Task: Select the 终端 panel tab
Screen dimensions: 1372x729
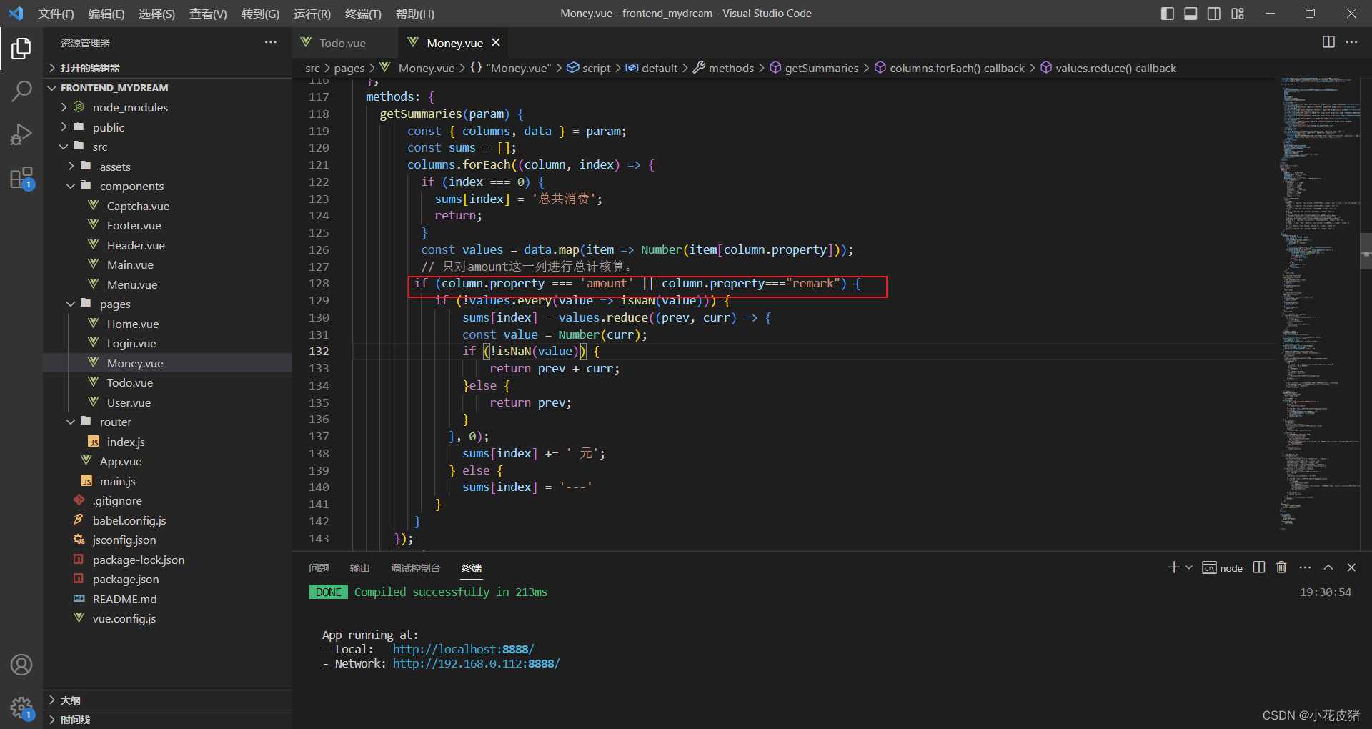Action: 472,568
